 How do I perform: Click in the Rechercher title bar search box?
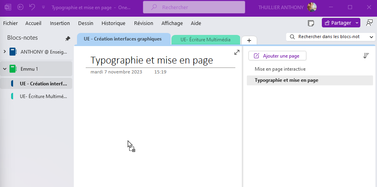[x=194, y=7]
